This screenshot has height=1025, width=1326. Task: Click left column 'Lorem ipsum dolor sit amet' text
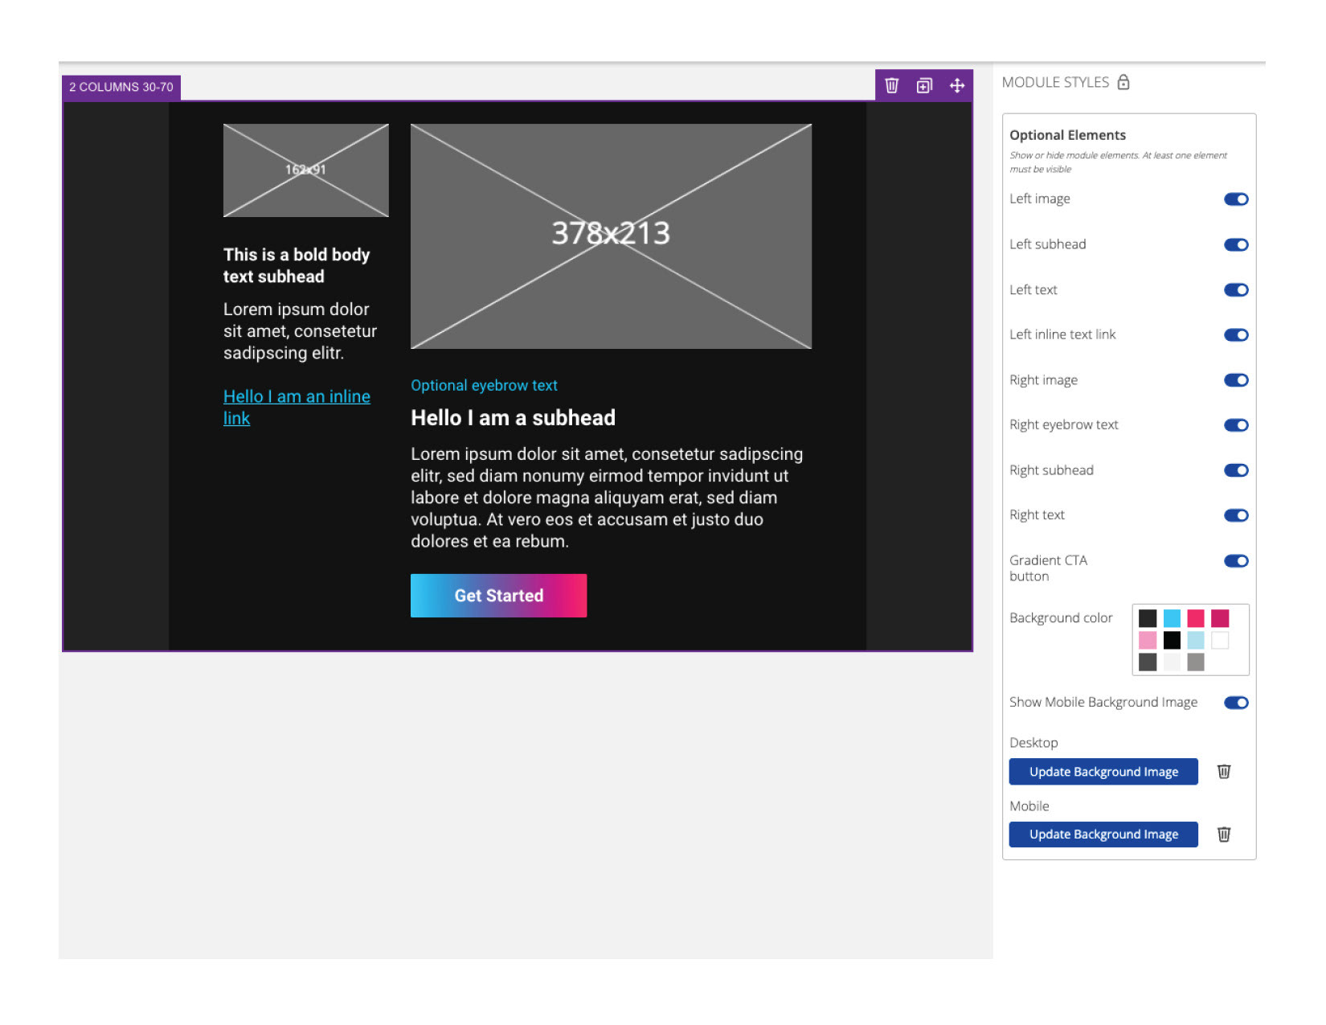(x=300, y=331)
